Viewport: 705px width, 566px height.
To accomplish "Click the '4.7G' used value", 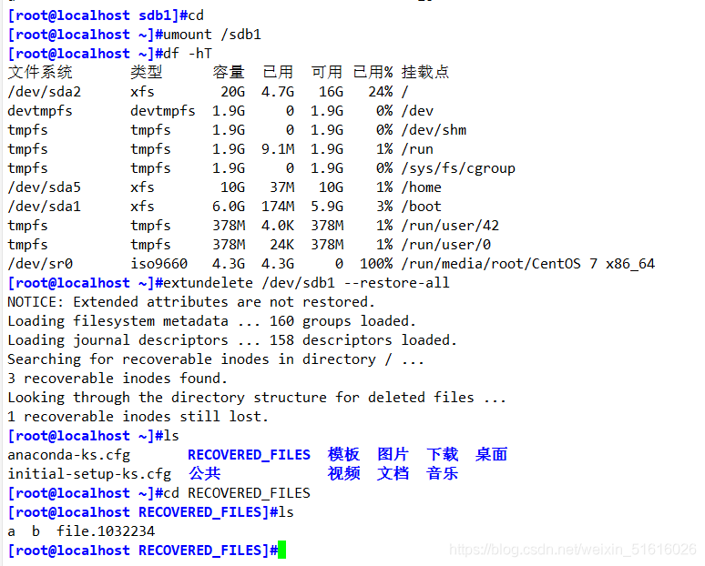I will 278,92.
